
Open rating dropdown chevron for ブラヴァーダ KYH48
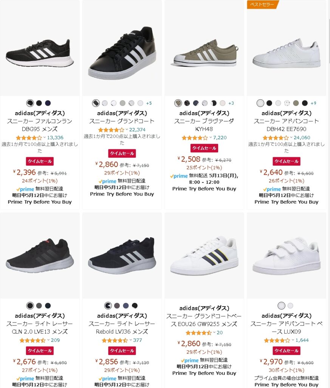[x=211, y=138]
